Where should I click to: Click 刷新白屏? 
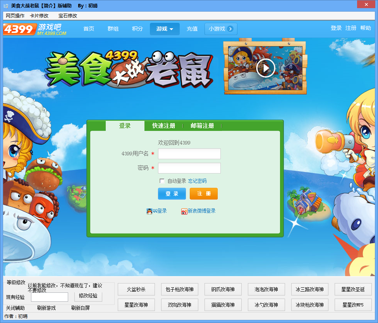click(x=80, y=308)
